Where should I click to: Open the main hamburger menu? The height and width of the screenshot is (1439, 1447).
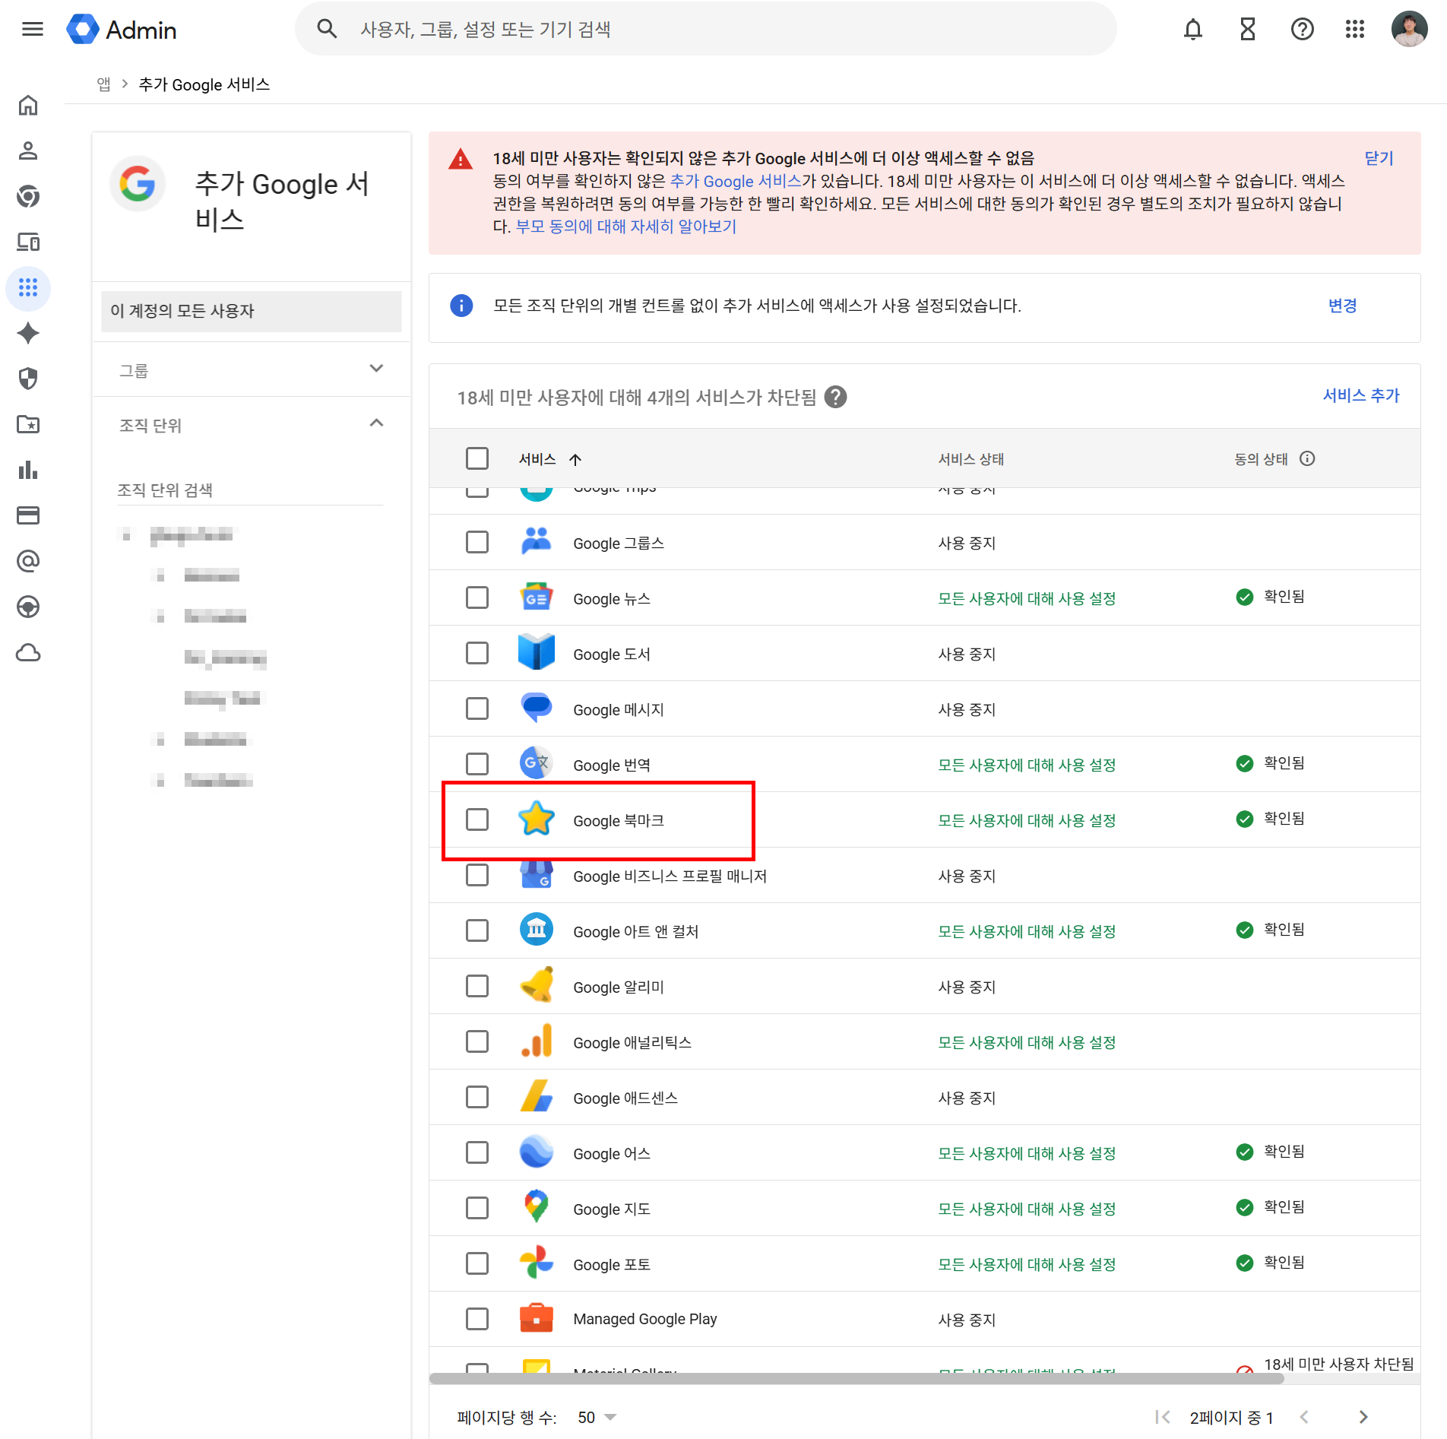pos(33,30)
